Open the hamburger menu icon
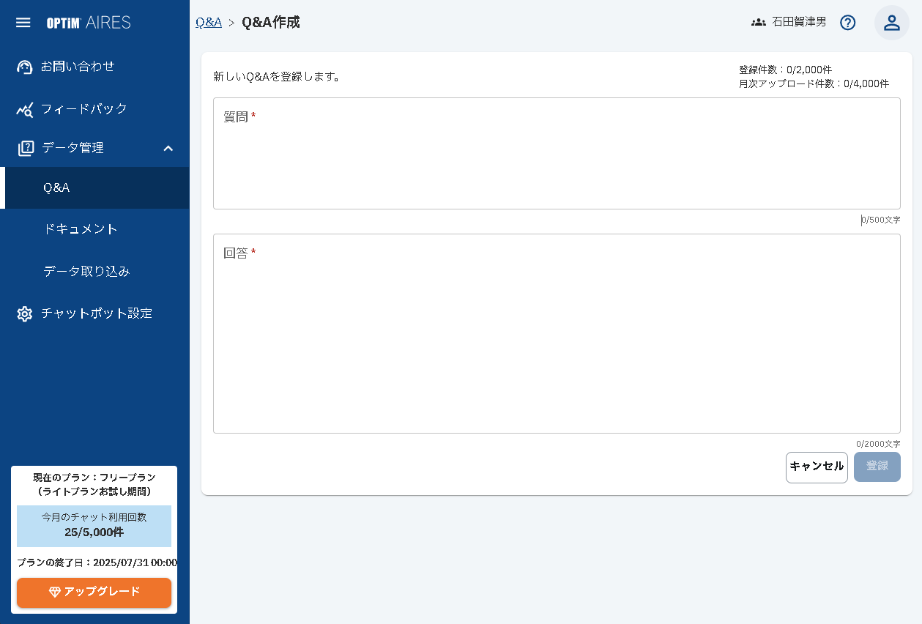 [23, 23]
